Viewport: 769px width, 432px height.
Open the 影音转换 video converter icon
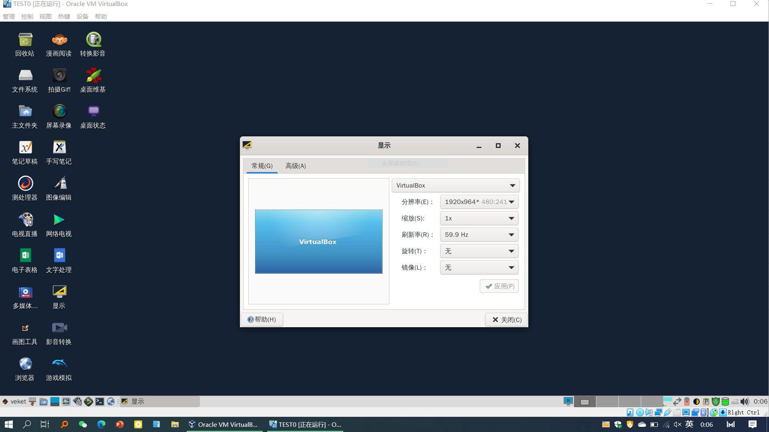59,333
